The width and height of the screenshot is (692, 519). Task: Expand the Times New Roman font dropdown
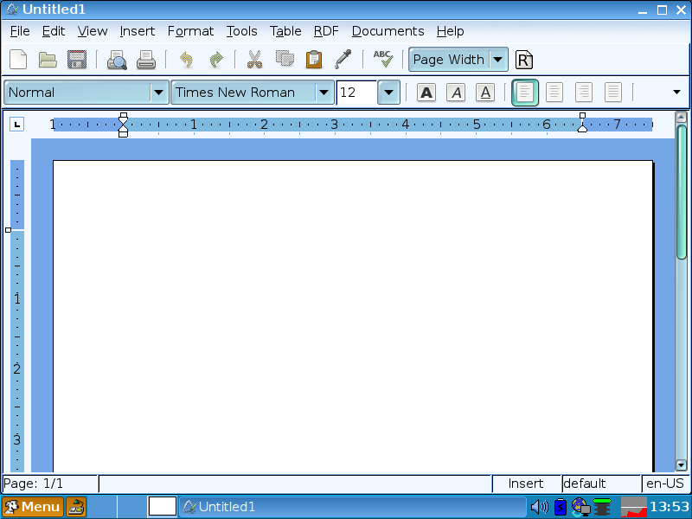coord(324,93)
